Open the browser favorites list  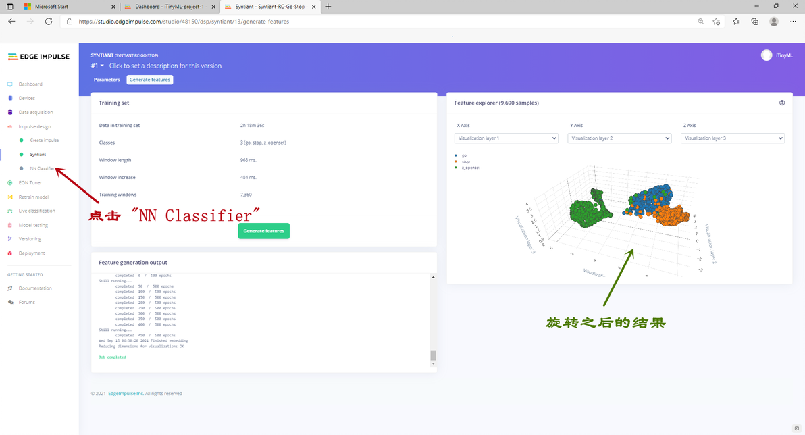(x=736, y=22)
